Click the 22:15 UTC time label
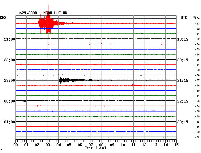The image size is (201, 153). (183, 101)
